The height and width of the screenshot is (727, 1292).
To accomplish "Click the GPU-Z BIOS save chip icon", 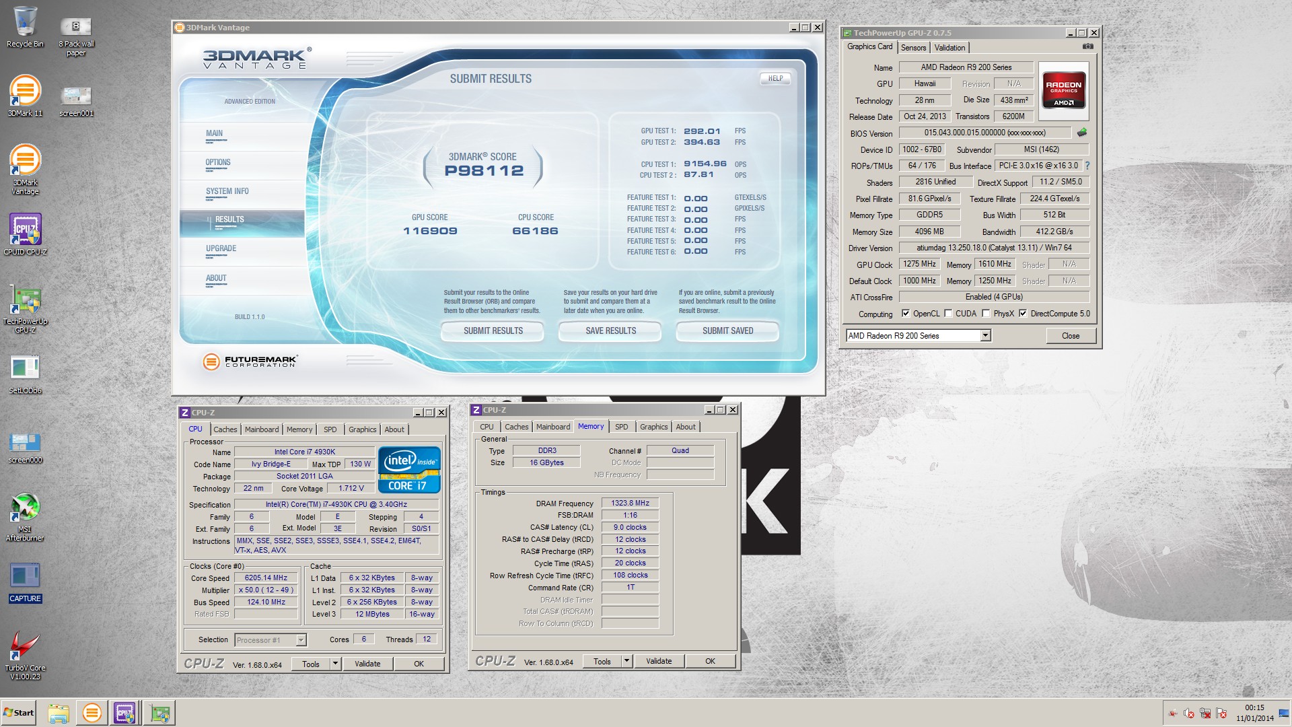I will 1082,133.
